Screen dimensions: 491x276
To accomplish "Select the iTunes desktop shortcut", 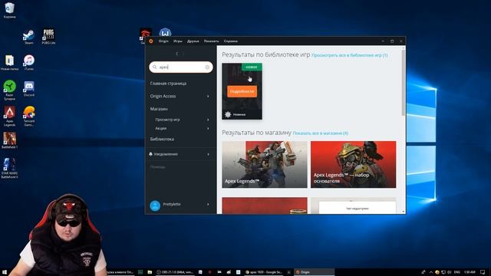I will (29, 62).
